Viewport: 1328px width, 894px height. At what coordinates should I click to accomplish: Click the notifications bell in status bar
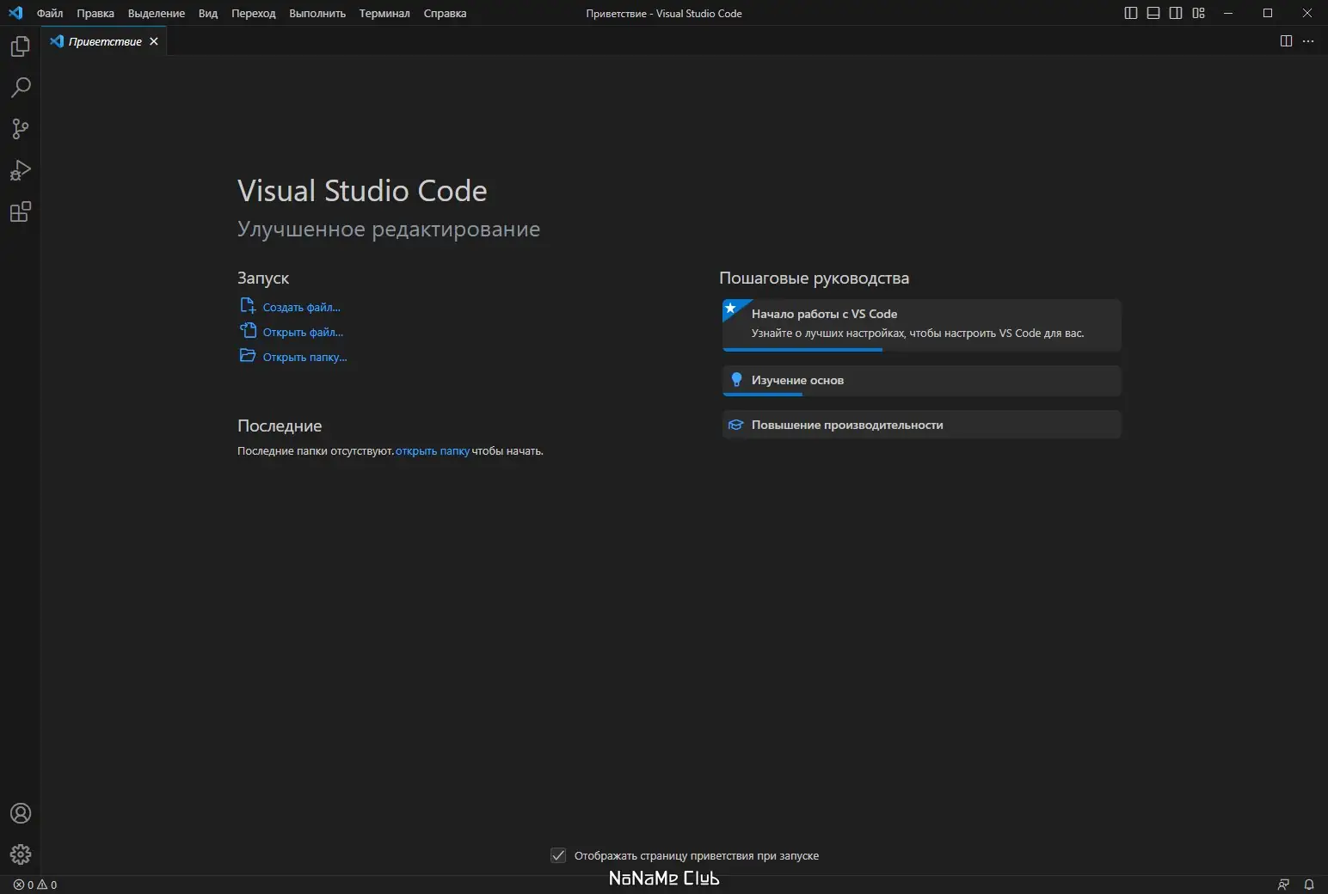(x=1309, y=885)
